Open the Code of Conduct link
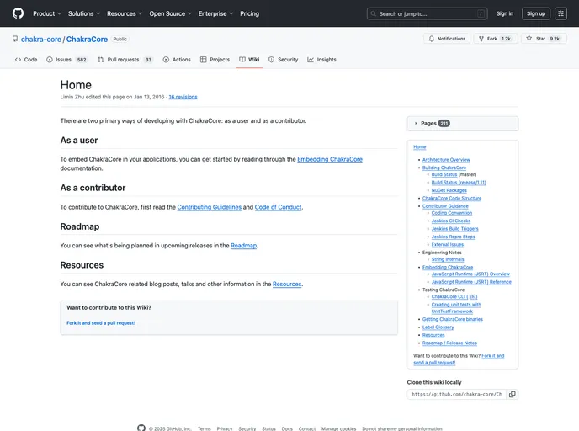Viewport: 579px width, 431px height. coord(278,207)
